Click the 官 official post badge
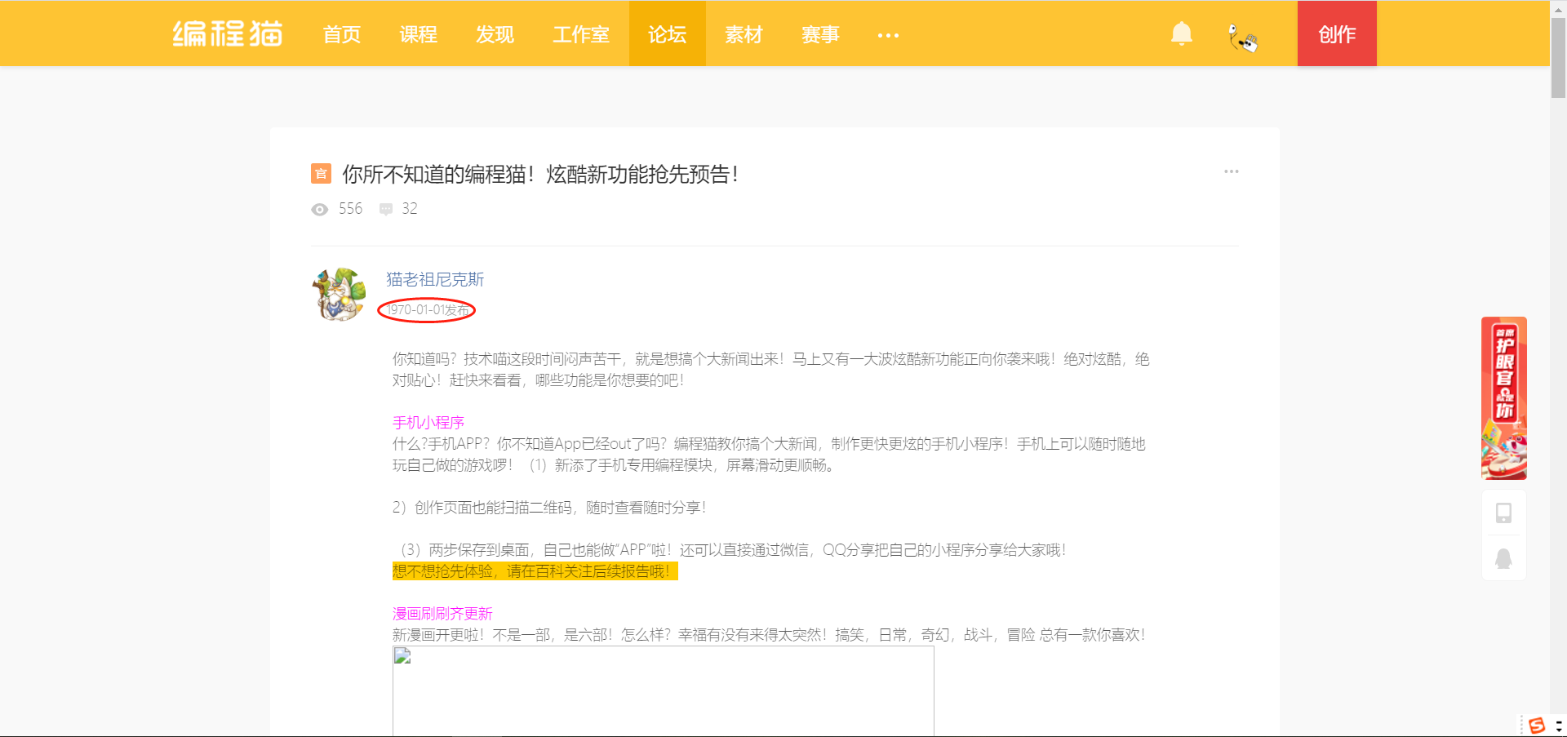The width and height of the screenshot is (1567, 737). point(321,173)
